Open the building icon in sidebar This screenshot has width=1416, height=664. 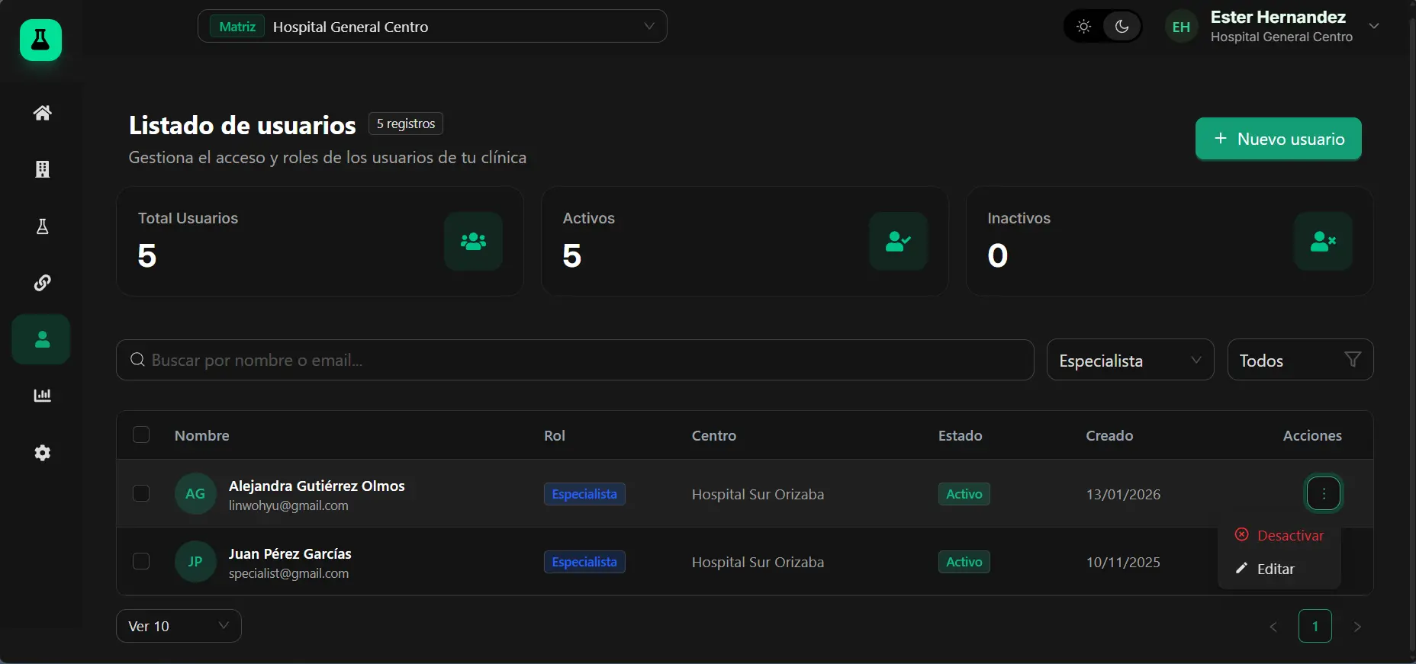(42, 169)
